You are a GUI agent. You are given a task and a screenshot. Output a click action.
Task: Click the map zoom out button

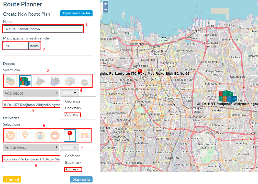pyautogui.click(x=106, y=10)
